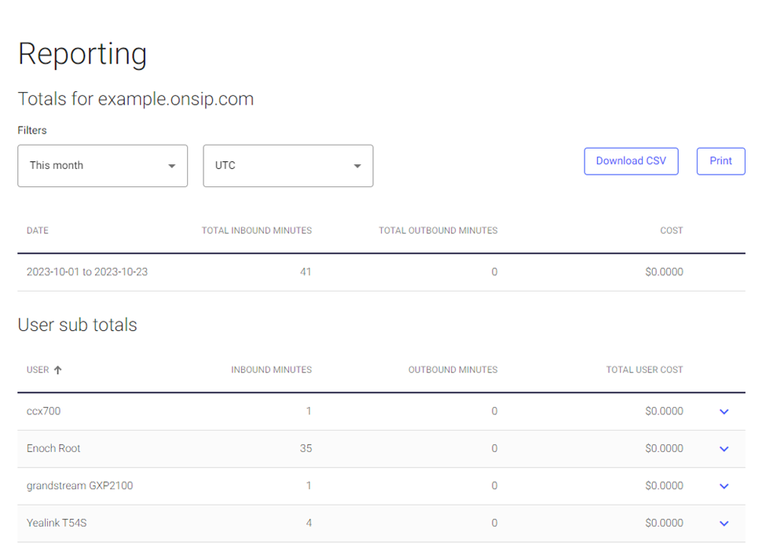The height and width of the screenshot is (544, 766).
Task: Click the USER column sort arrow icon
Action: pyautogui.click(x=57, y=370)
